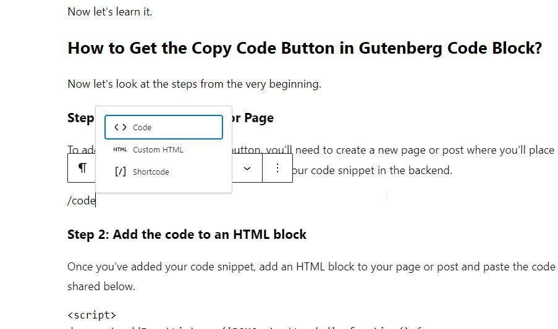Select the "Step 2: Add the code" heading
This screenshot has width=558, height=329.
[187, 235]
